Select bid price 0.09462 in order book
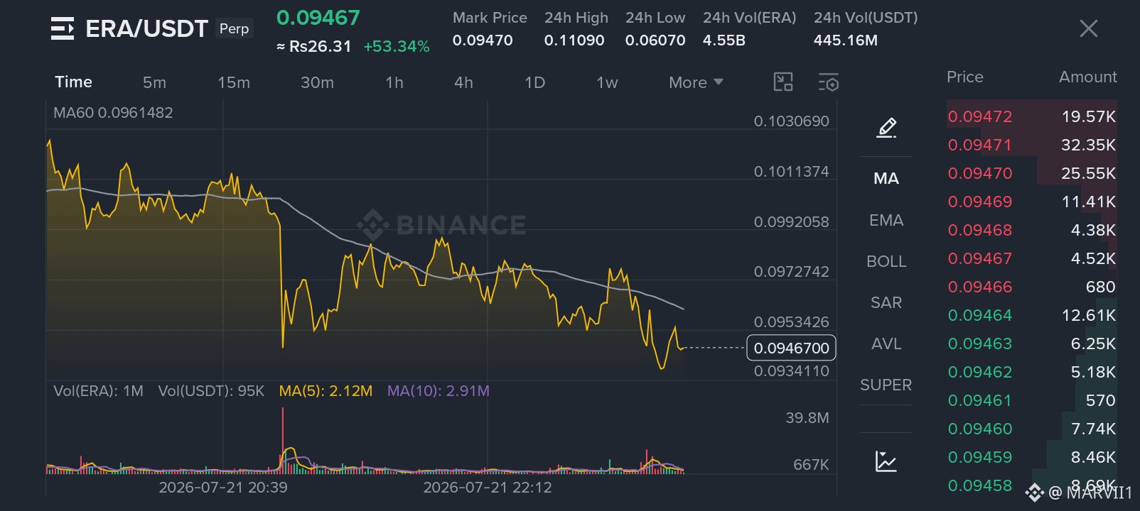This screenshot has height=511, width=1140. point(980,372)
